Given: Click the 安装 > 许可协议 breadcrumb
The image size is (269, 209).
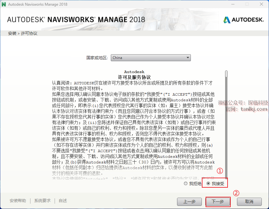Looking at the screenshot, I should [23, 33].
